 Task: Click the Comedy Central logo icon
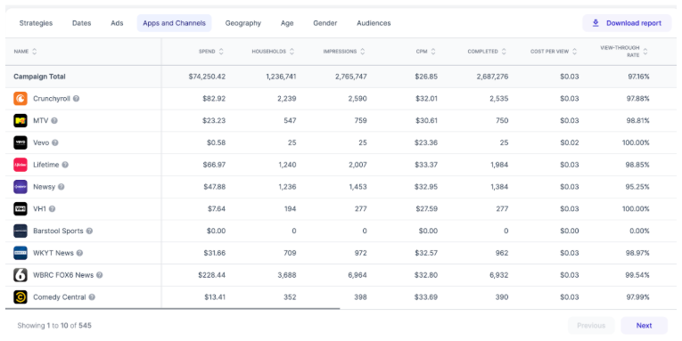[x=21, y=297]
